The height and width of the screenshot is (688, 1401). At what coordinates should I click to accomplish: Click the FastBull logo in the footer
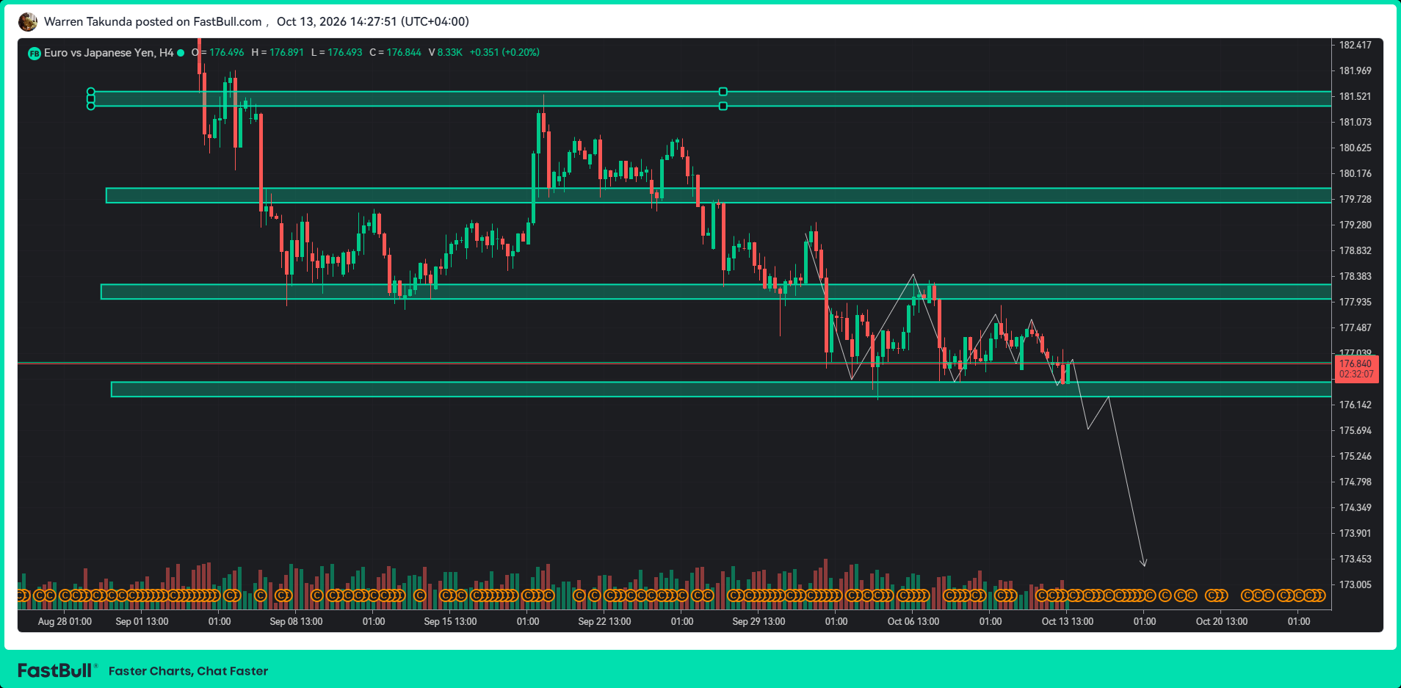pos(57,670)
